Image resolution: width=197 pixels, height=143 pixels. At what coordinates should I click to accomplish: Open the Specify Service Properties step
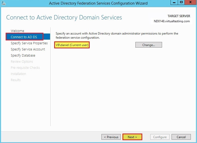pyautogui.click(x=29, y=43)
